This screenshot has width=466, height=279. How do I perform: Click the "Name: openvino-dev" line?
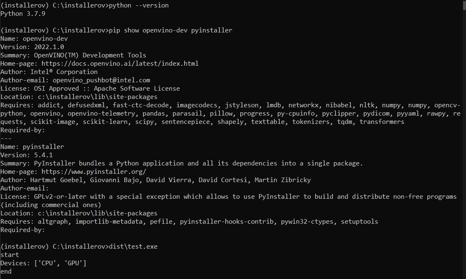pyautogui.click(x=34, y=39)
